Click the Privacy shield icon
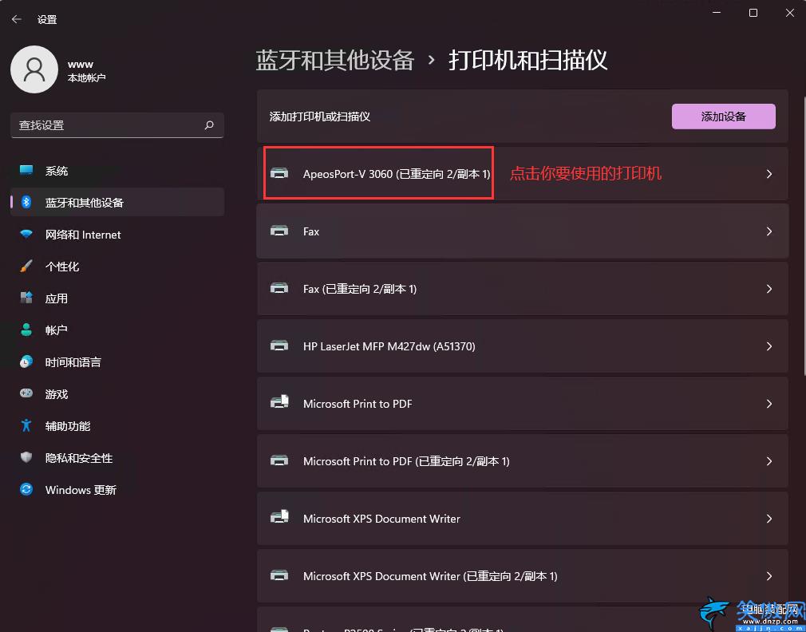806x632 pixels. (26, 457)
